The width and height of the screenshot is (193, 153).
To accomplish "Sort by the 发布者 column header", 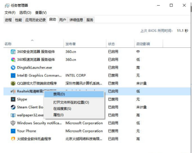I will pyautogui.click(x=71, y=44).
